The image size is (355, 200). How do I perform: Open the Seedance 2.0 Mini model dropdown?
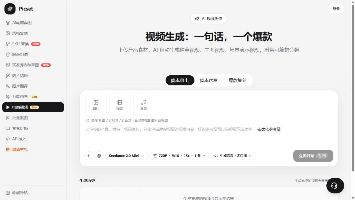pos(127,156)
